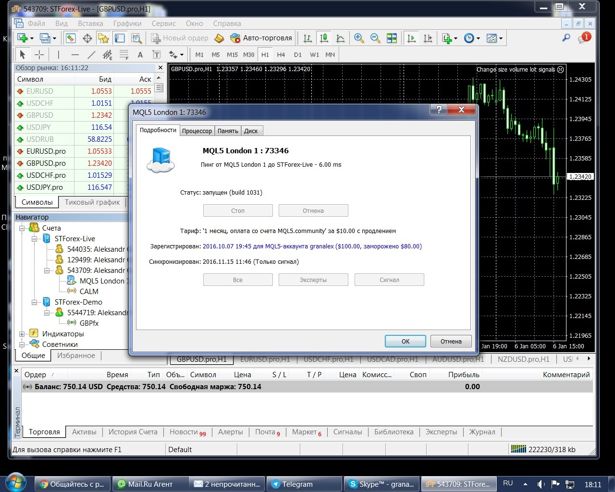The image size is (615, 492).
Task: Toggle the chart shift
Action: pos(428,38)
